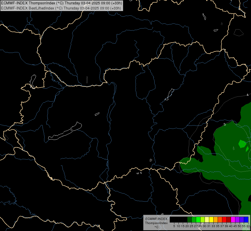
Task: Pick the bright red 37–39 legend swatch
Action: (224, 219)
